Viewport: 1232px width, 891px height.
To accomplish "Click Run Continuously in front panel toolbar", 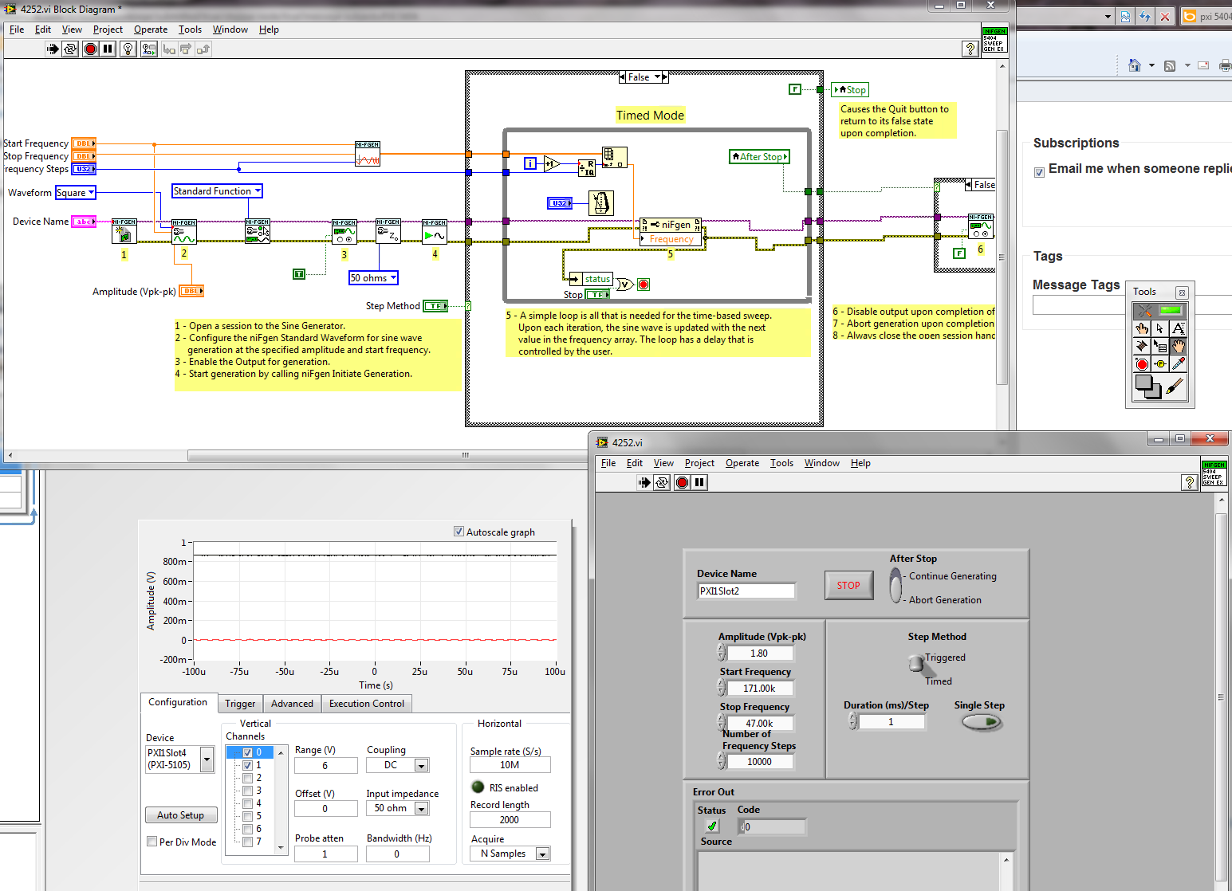I will pyautogui.click(x=662, y=482).
